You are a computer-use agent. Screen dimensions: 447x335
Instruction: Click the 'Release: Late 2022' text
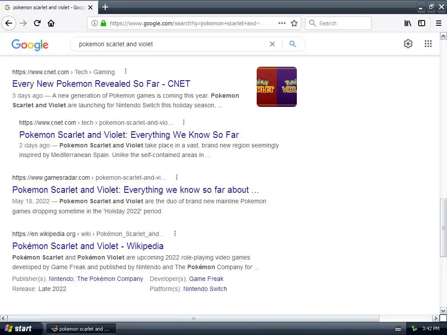pos(39,289)
